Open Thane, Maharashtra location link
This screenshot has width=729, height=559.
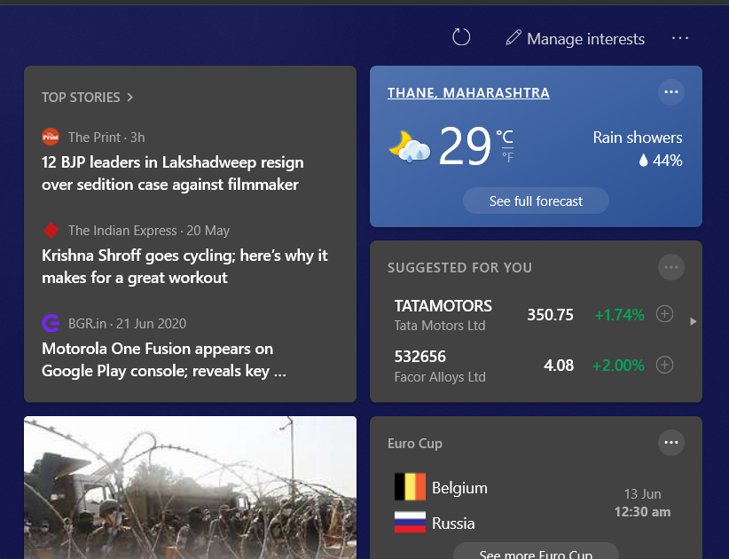pos(468,93)
